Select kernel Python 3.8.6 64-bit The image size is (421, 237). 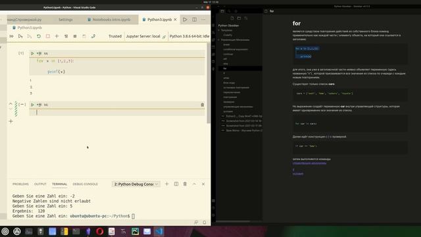coord(189,36)
